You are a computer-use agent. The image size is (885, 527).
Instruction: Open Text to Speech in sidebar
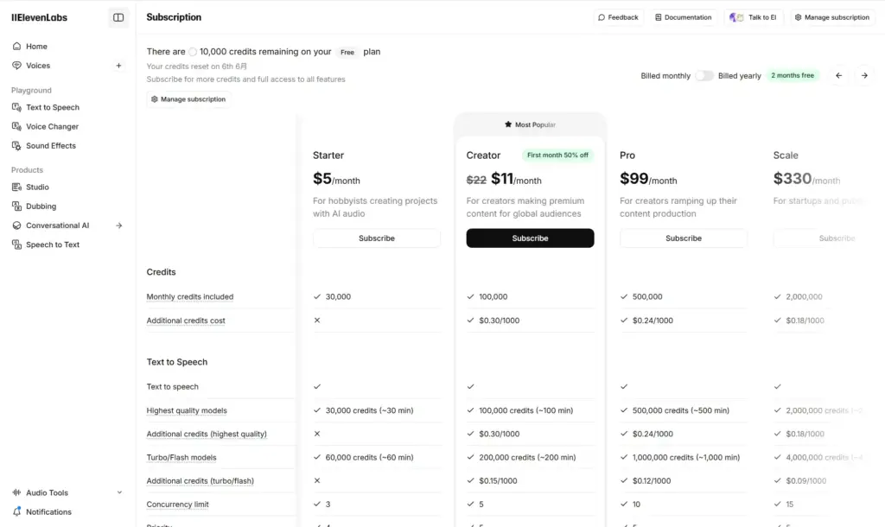(x=52, y=108)
